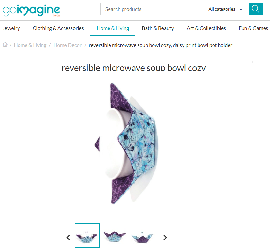
Task: Show previous thumbnails with left arrow
Action: pos(68,238)
